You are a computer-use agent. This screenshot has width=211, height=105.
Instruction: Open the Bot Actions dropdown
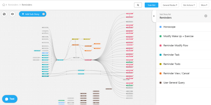pos(189,5)
